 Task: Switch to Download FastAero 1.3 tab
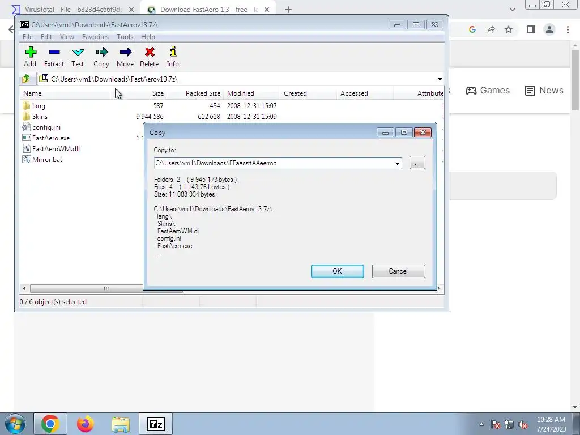click(x=208, y=10)
